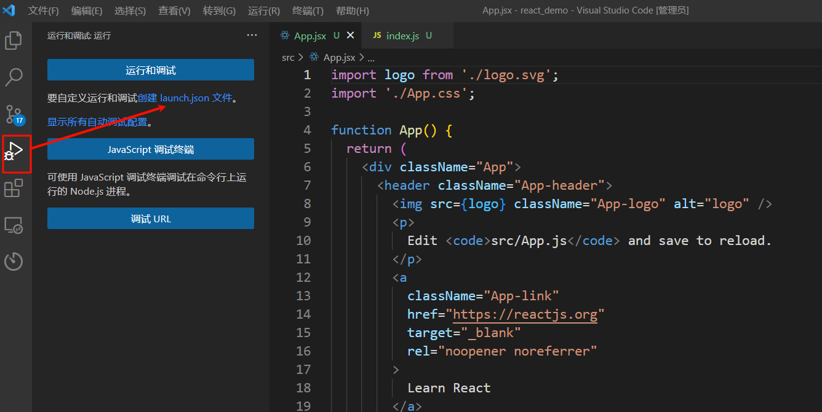The height and width of the screenshot is (412, 822).
Task: Click the src breadcrumb segment
Action: click(288, 57)
